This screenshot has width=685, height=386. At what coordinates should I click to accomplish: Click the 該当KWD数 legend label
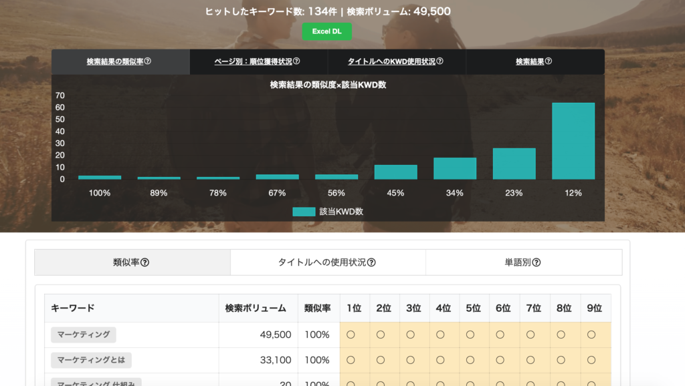click(341, 212)
